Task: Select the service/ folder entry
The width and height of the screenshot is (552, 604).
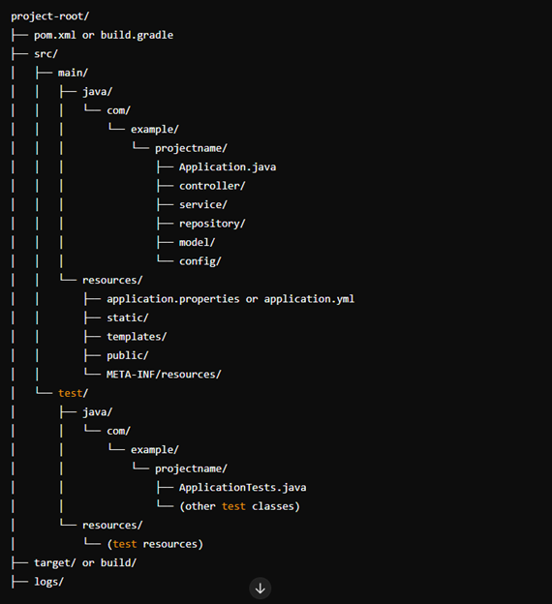Action: click(x=203, y=205)
